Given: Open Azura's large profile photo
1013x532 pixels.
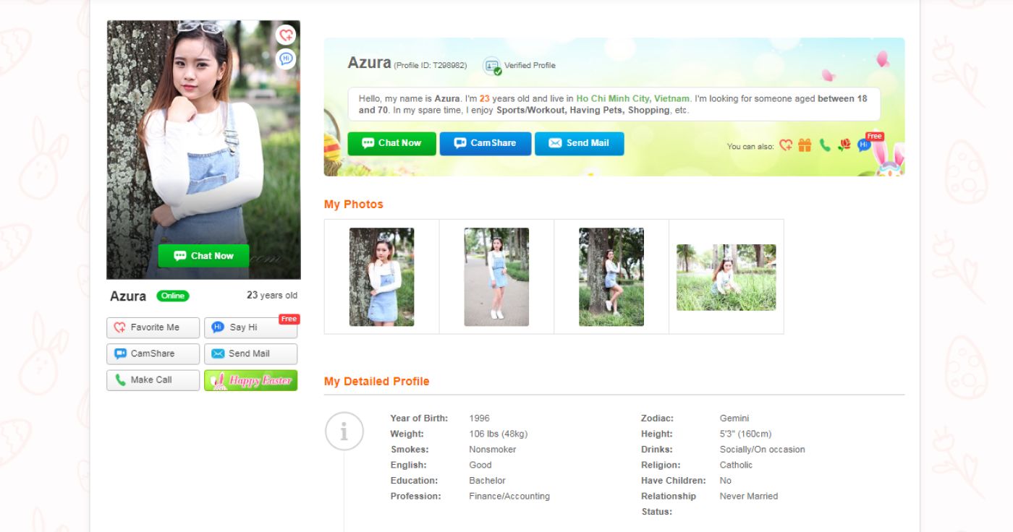Looking at the screenshot, I should click(203, 150).
